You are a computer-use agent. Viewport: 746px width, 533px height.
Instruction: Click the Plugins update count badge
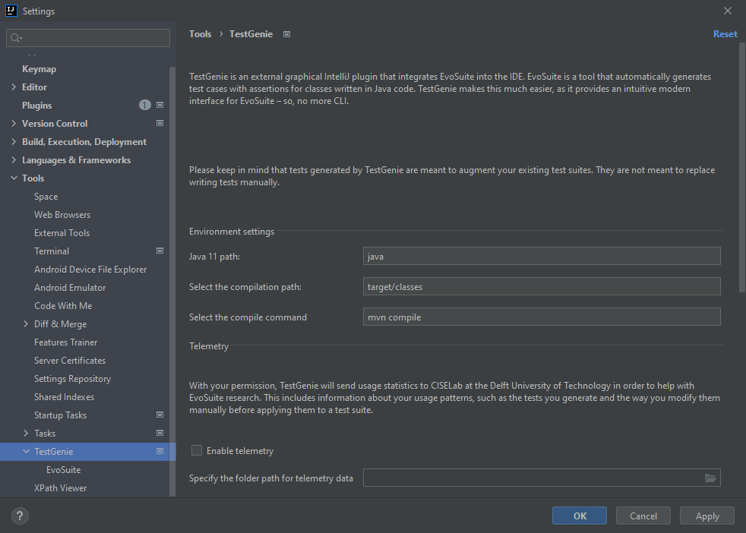(x=145, y=105)
